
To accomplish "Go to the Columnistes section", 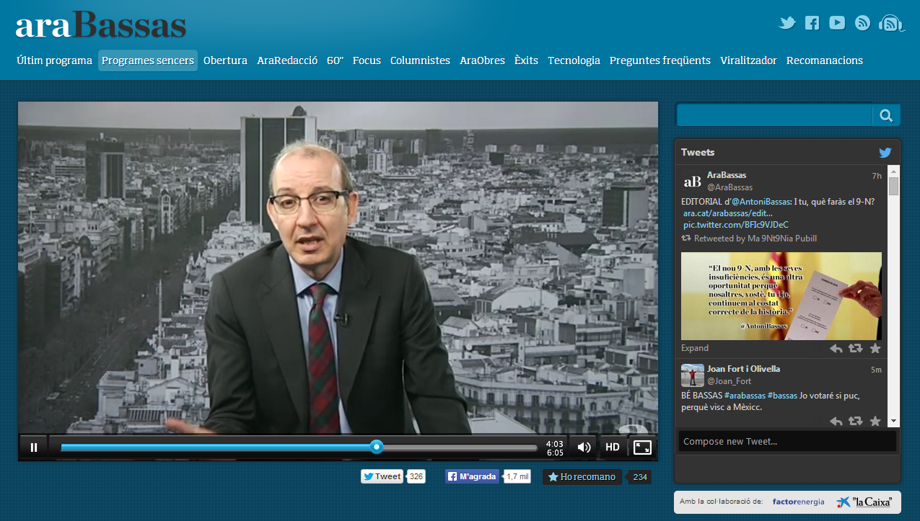I will click(x=420, y=61).
